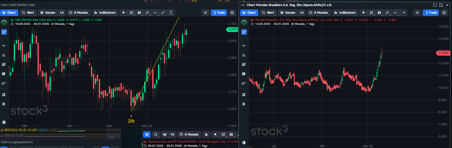Screen dimensions: 452x148
Task: Click the settings gear in Petroleo chart window
Action: pyautogui.click(x=444, y=13)
